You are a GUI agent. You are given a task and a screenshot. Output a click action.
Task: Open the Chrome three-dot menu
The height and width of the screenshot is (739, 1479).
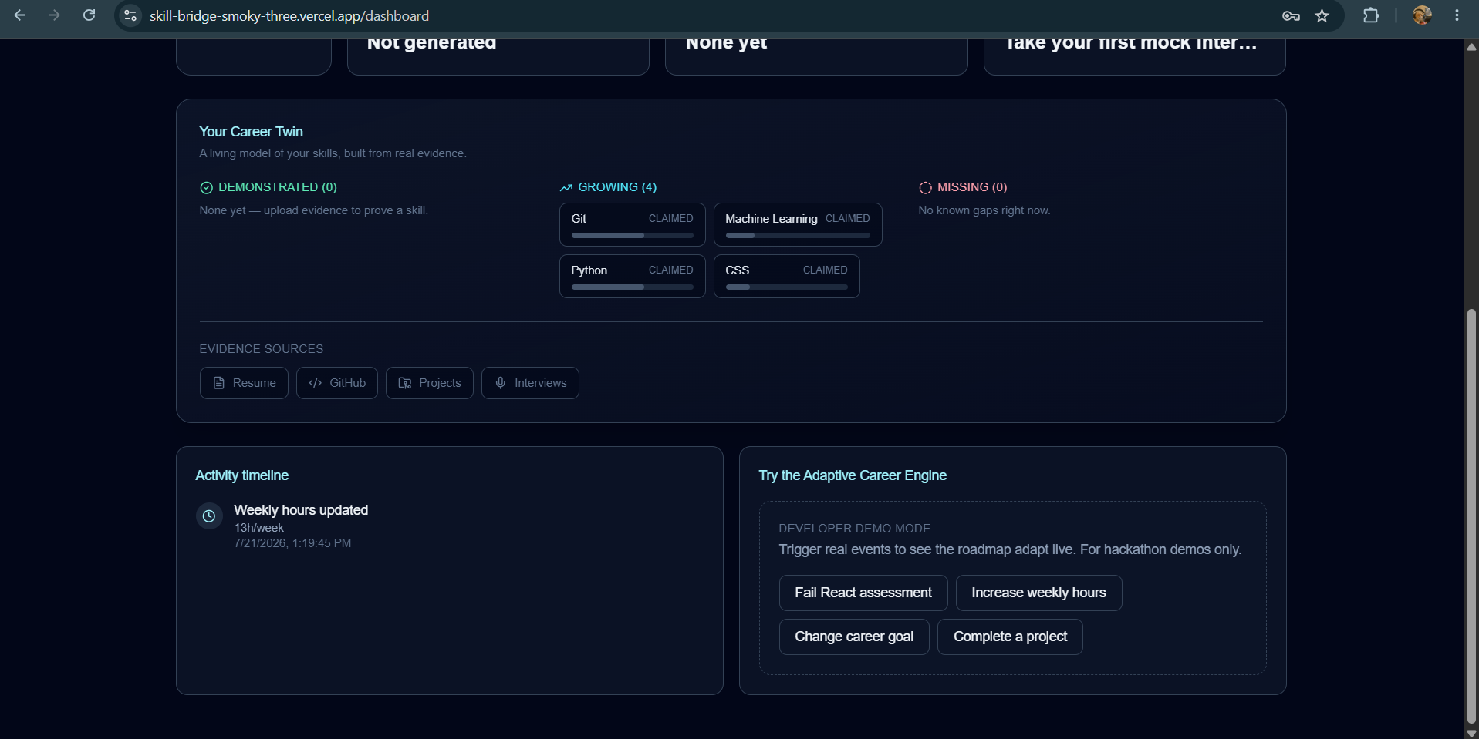[x=1457, y=15]
